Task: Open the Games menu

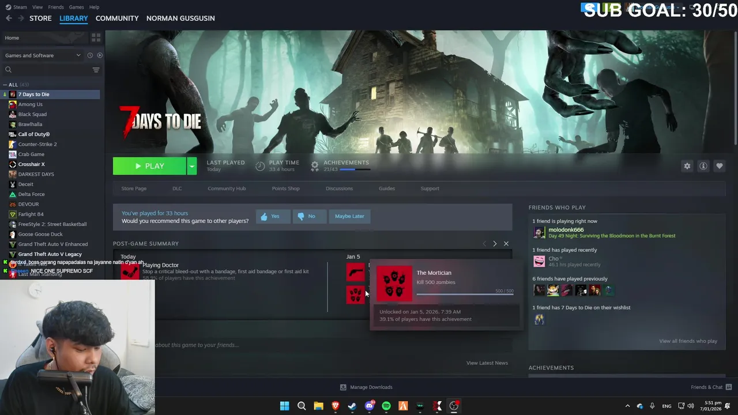Action: click(x=76, y=7)
